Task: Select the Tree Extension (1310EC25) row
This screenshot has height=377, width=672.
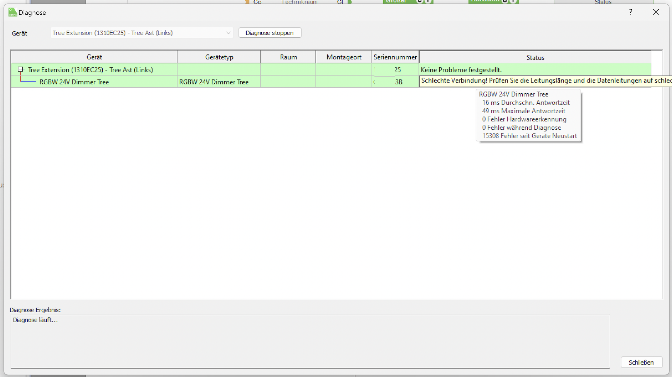Action: tap(90, 70)
